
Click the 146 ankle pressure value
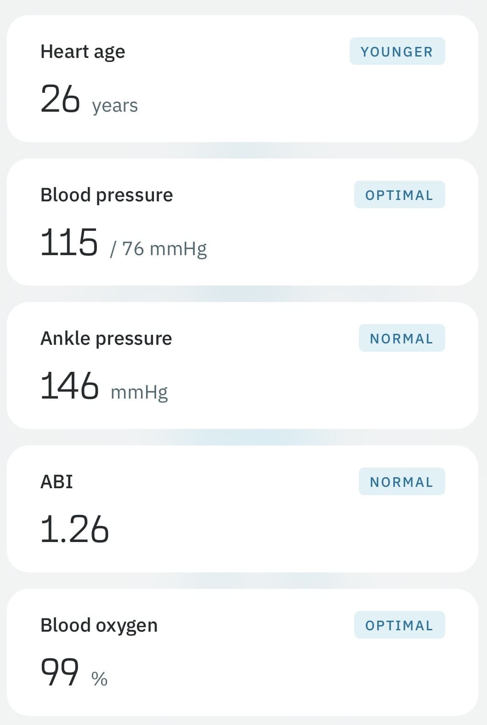point(69,386)
